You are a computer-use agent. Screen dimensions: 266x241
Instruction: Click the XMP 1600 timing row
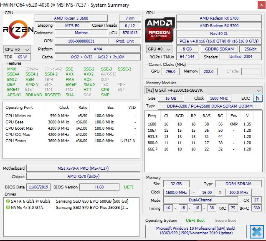199,124
